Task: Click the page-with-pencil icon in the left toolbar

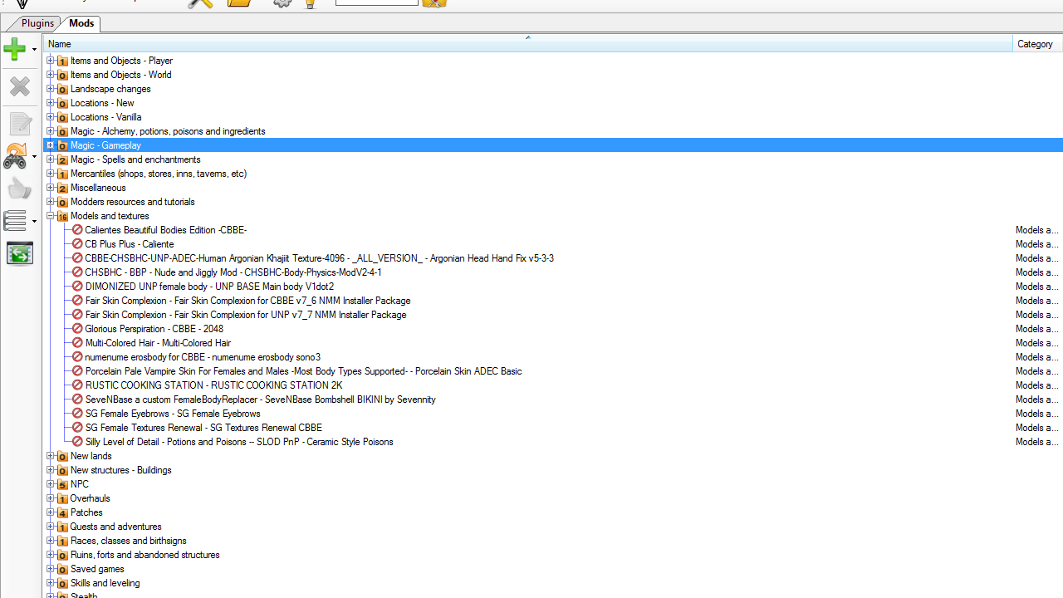Action: tap(20, 123)
